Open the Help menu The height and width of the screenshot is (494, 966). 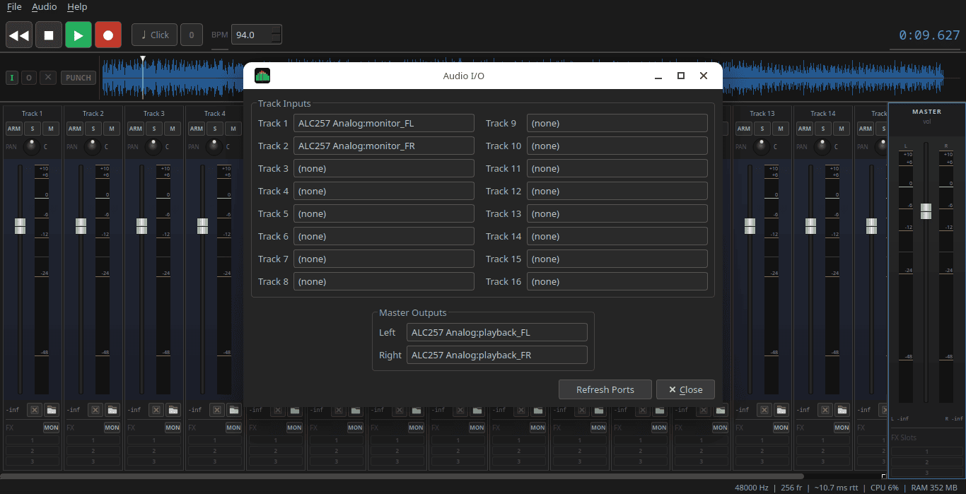(77, 7)
